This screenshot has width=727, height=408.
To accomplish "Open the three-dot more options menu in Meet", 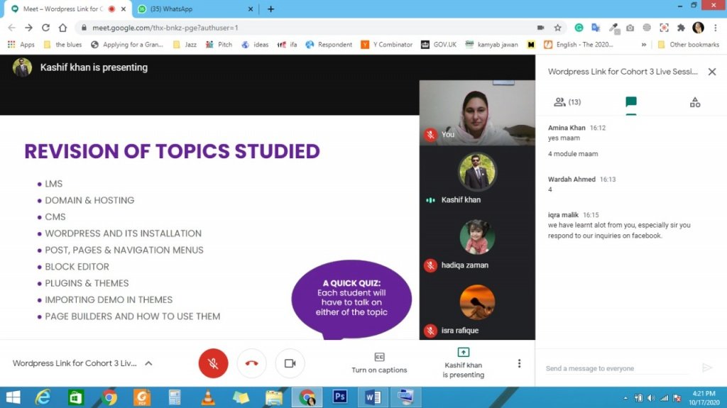I will 519,363.
